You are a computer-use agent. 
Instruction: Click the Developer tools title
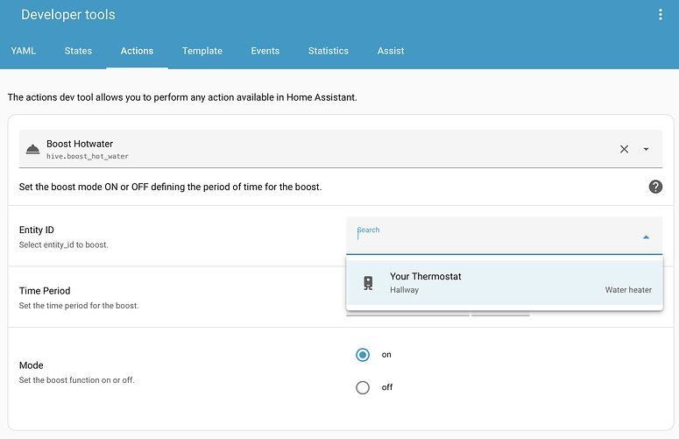click(68, 15)
